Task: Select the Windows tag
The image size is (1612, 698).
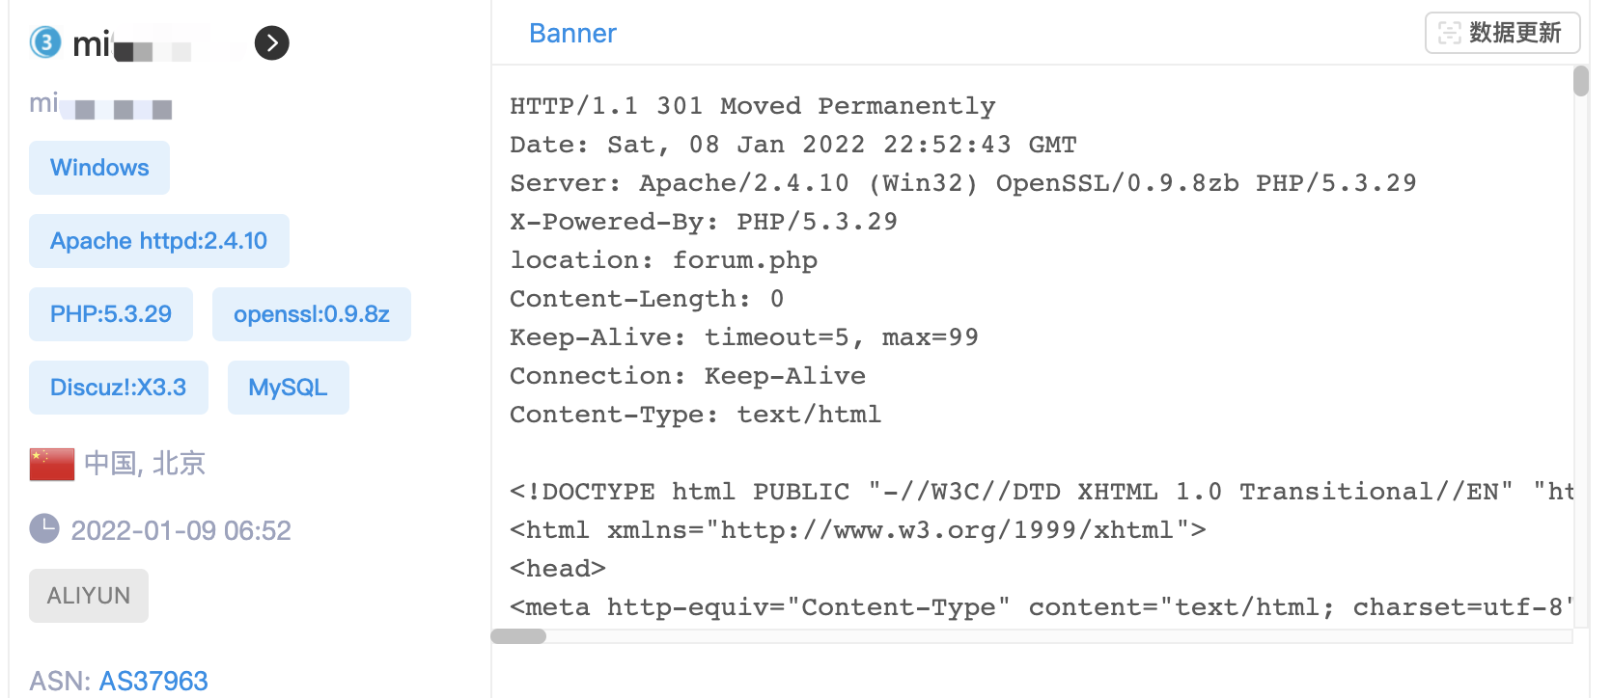Action: click(99, 168)
